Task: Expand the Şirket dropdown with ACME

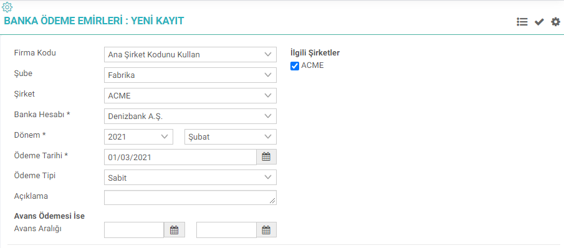Action: pos(190,95)
